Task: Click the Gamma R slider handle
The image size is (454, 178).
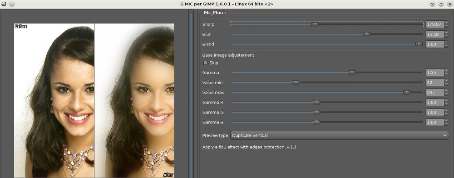Action: click(316, 102)
